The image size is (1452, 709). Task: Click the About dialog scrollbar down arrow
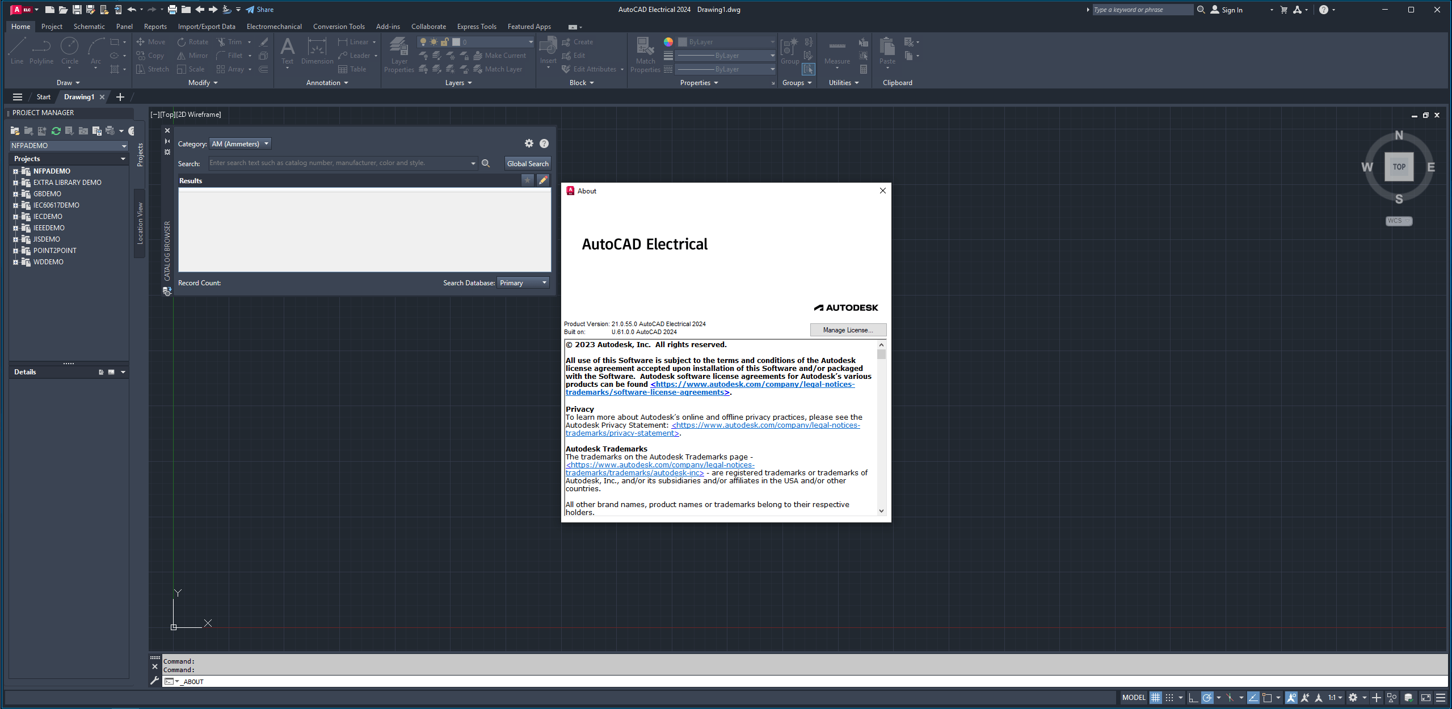(881, 511)
